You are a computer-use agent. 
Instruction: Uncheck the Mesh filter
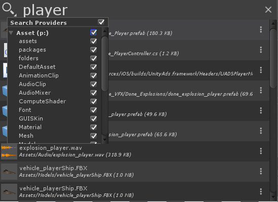tap(93, 136)
